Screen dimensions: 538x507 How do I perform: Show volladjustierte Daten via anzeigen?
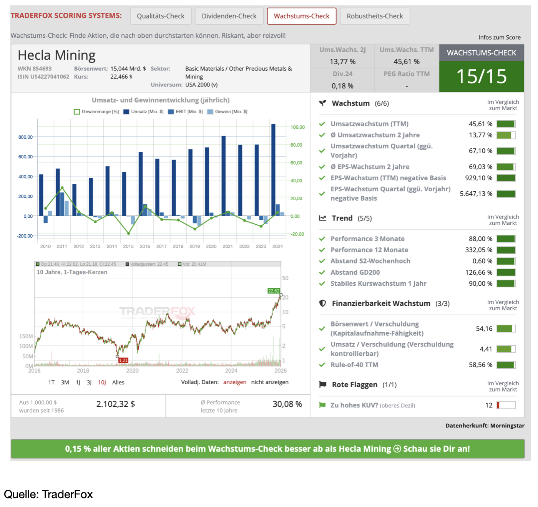click(234, 382)
